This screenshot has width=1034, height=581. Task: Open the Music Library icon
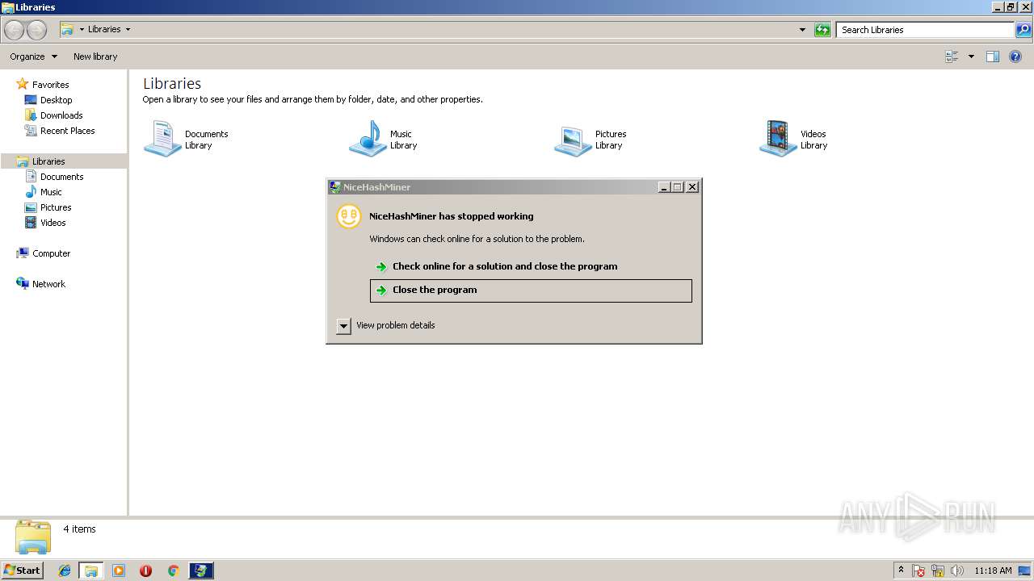click(368, 139)
